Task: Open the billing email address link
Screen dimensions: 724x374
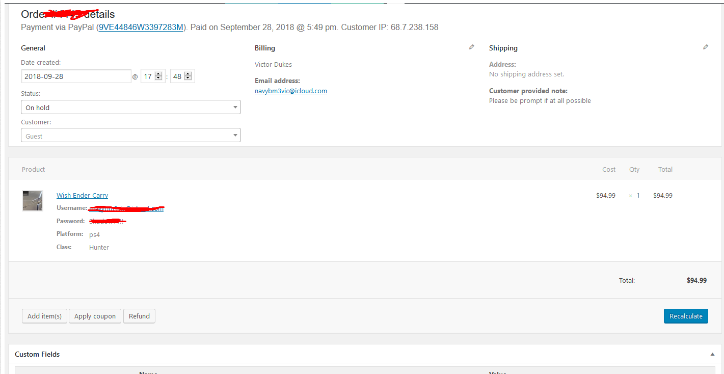Action: coord(291,91)
